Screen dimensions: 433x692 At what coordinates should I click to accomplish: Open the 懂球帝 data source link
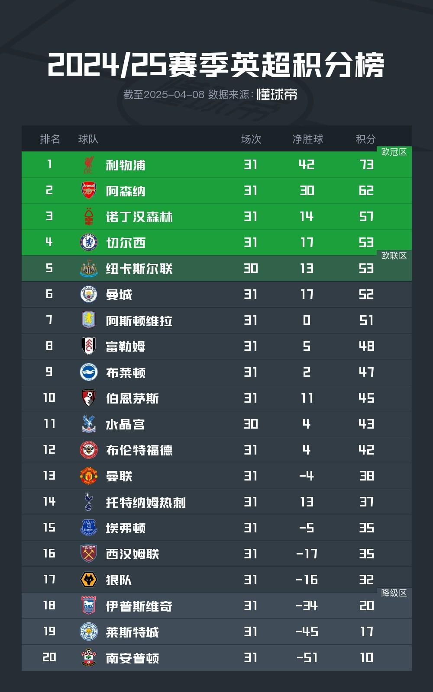tap(277, 94)
